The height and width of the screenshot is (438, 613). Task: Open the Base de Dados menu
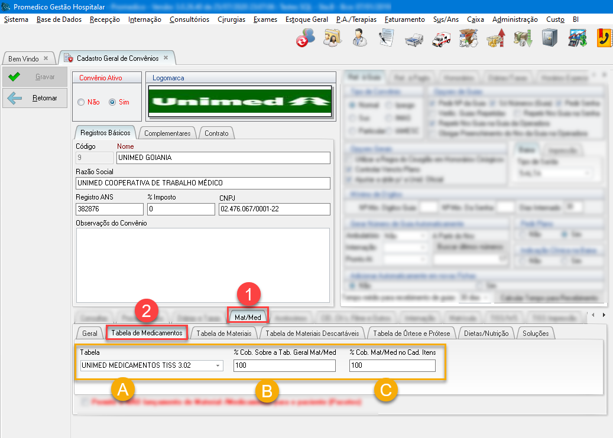(59, 19)
